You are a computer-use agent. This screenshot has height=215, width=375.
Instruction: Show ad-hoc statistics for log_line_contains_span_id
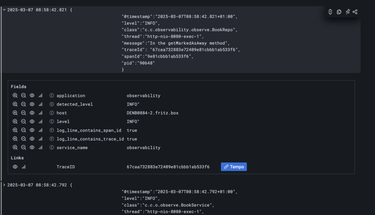[41, 130]
